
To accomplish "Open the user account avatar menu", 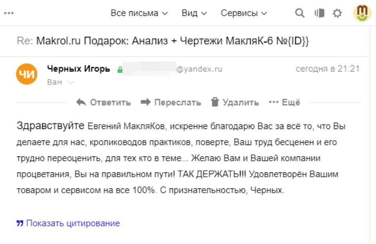I will pos(362,13).
